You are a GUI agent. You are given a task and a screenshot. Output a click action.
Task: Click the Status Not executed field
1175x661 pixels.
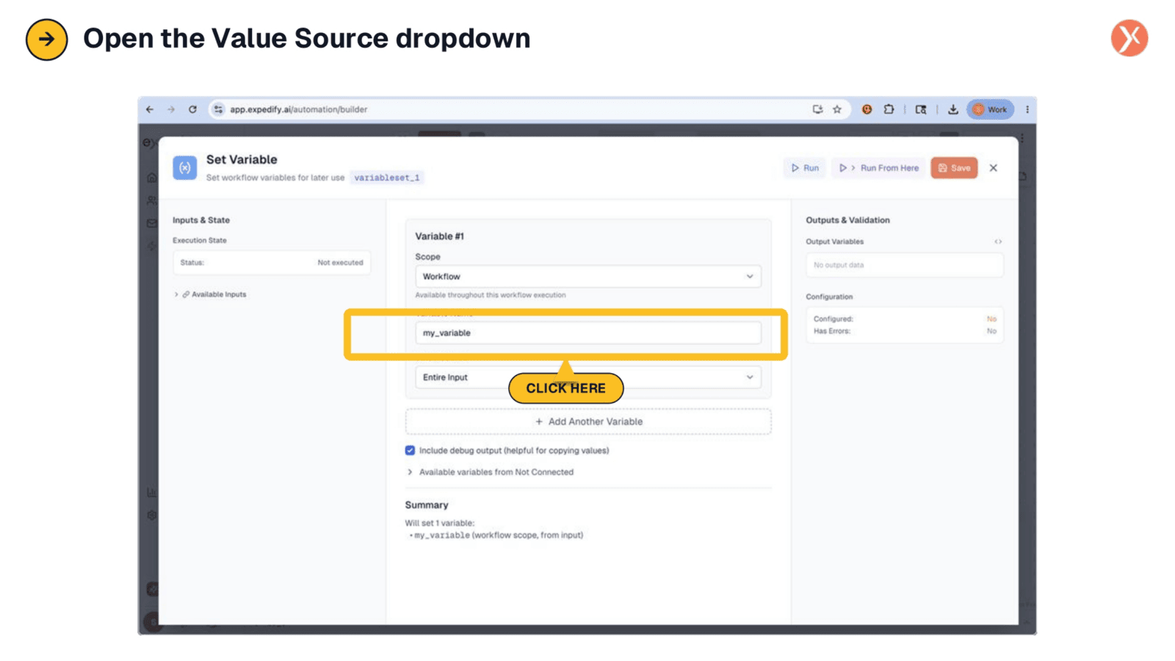click(272, 262)
